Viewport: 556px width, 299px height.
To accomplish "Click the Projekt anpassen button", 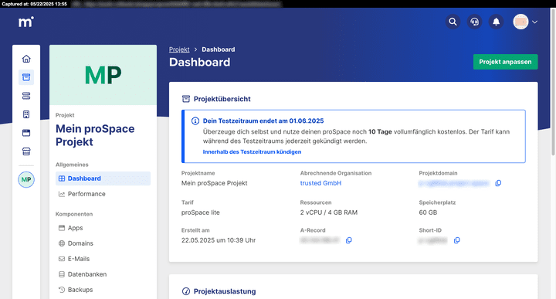I will point(505,62).
